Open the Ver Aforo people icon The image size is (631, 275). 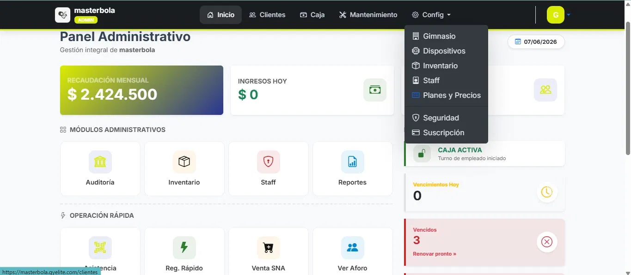click(x=352, y=248)
